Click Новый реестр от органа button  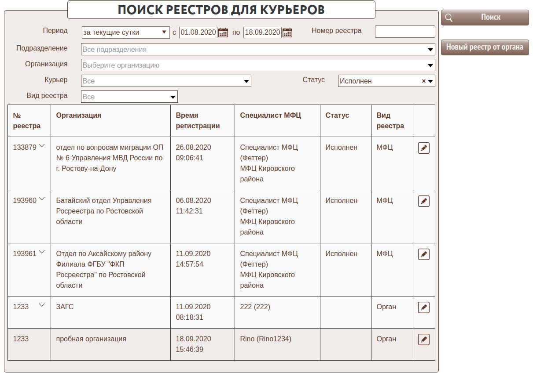click(485, 47)
